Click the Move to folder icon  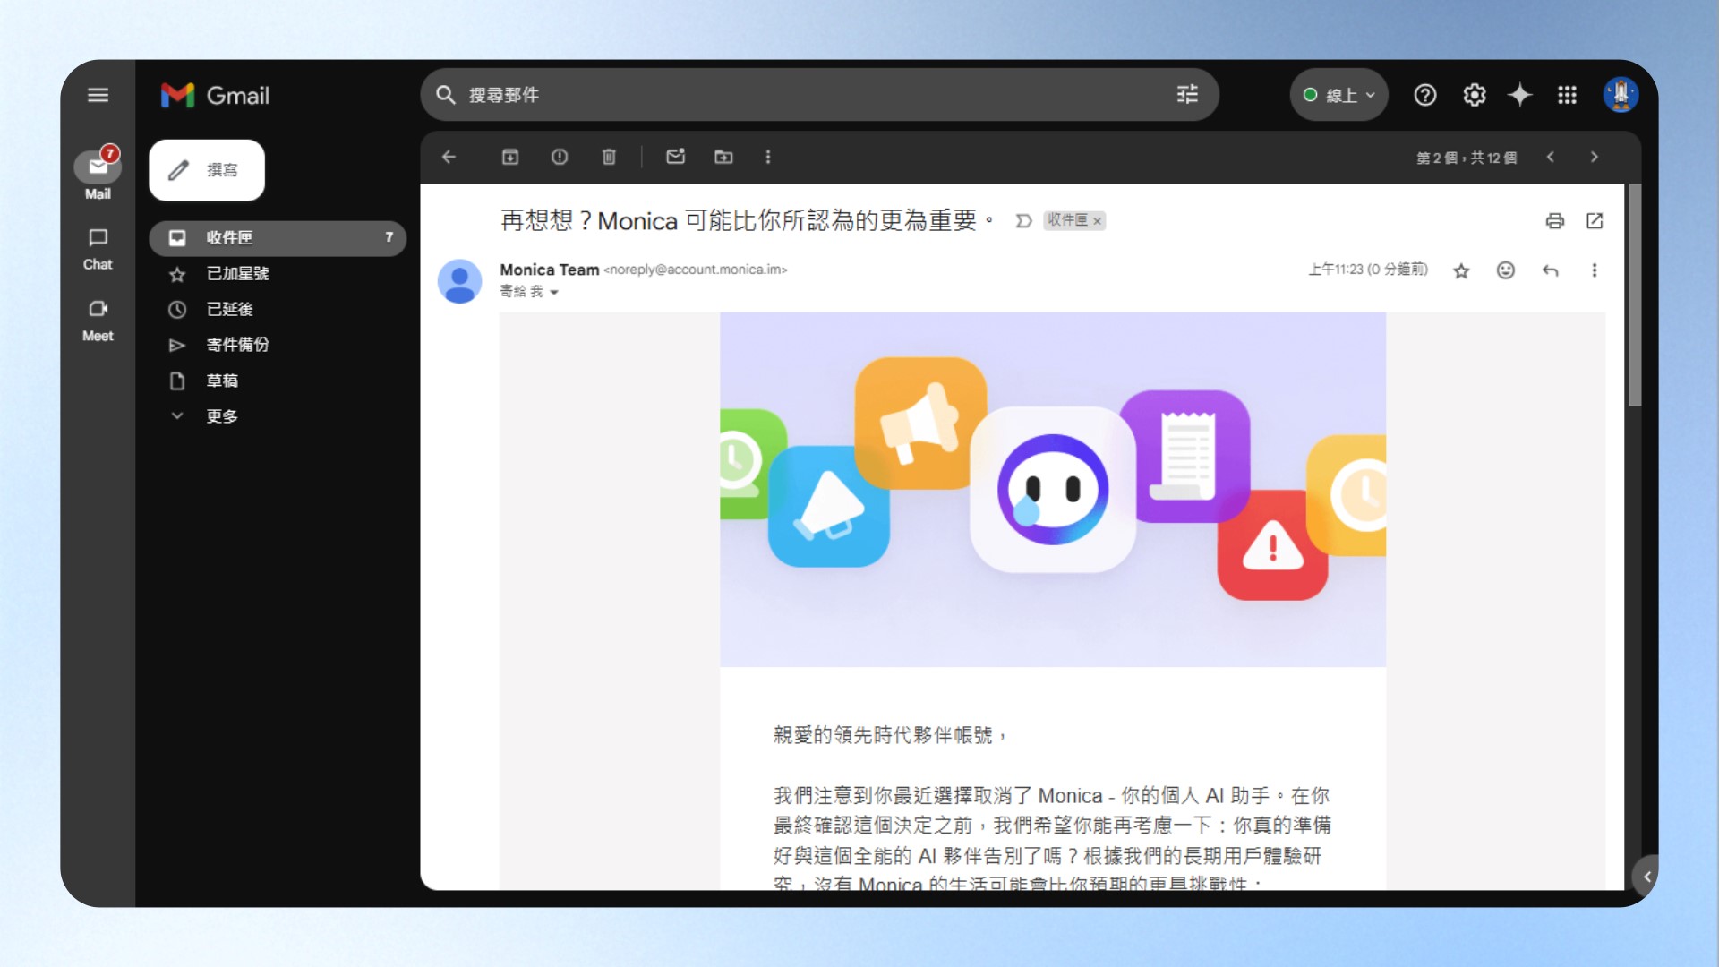[x=723, y=157]
